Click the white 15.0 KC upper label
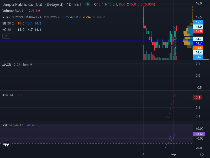Screen dimensions: 210x158 (198, 27)
